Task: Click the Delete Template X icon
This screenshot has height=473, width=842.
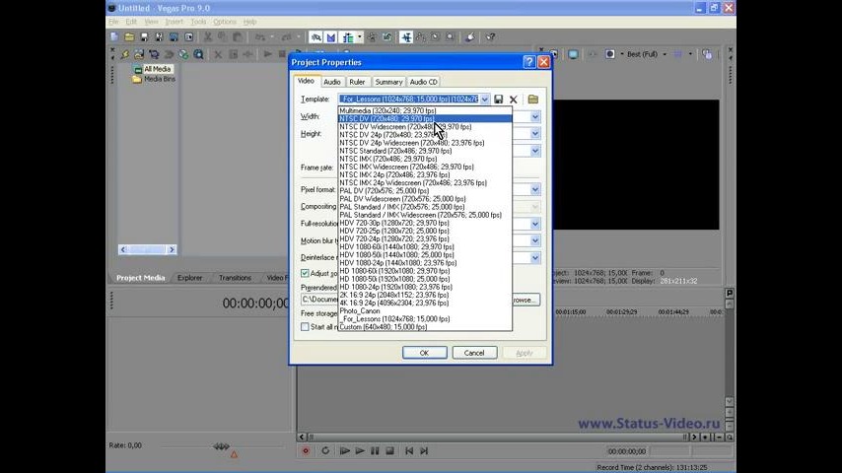Action: pos(514,100)
